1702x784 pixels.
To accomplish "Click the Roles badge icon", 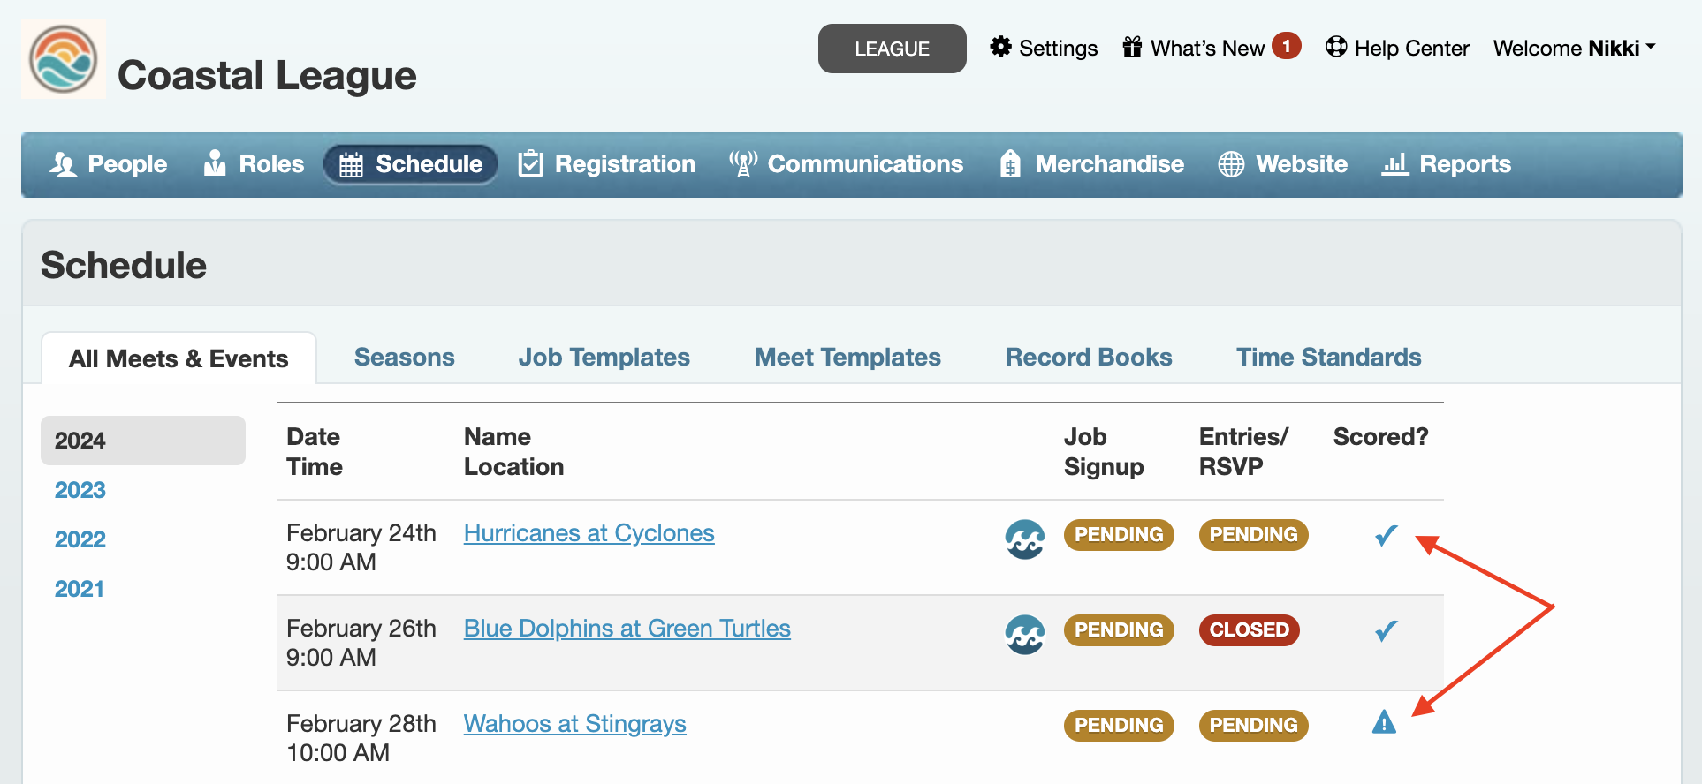I will [x=215, y=163].
